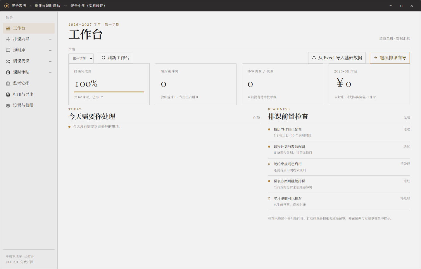Expand the 课时津贴 sidebar section
This screenshot has width=421, height=269.
[x=50, y=72]
